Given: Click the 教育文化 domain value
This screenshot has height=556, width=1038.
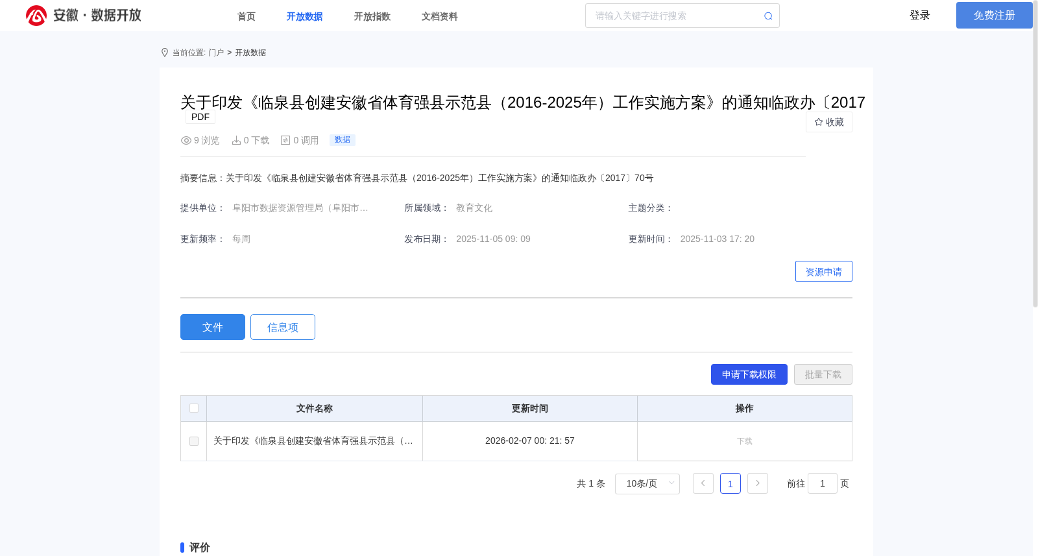Looking at the screenshot, I should pyautogui.click(x=474, y=208).
